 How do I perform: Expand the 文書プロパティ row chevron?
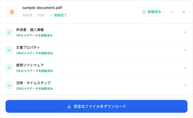[185, 50]
